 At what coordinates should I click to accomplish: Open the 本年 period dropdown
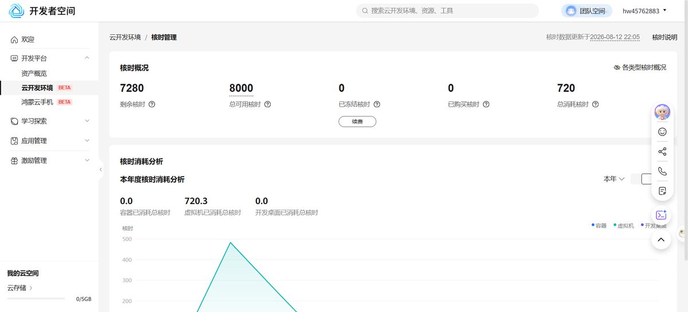pos(613,179)
